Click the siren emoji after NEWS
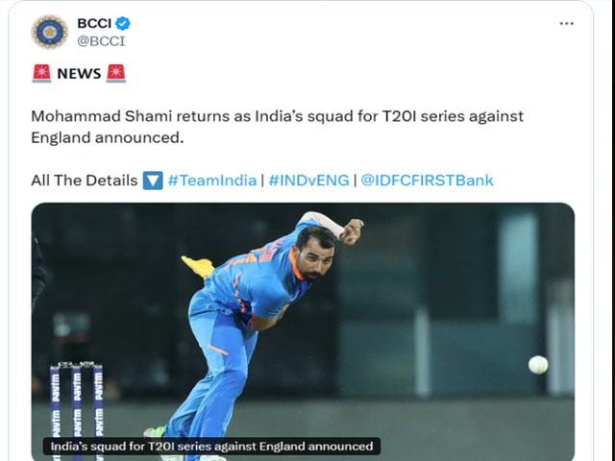The width and height of the screenshot is (615, 461). click(116, 73)
